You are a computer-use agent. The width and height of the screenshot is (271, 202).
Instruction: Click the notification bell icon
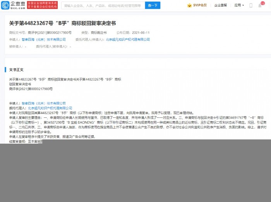pos(260,5)
